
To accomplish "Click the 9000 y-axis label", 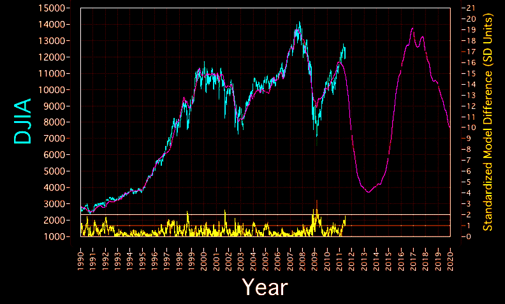I will point(54,106).
